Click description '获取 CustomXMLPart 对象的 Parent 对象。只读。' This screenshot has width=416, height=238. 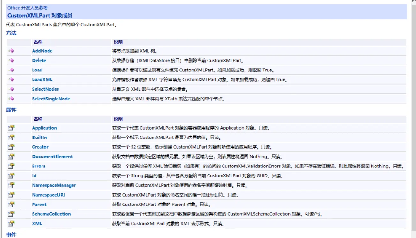(161, 205)
